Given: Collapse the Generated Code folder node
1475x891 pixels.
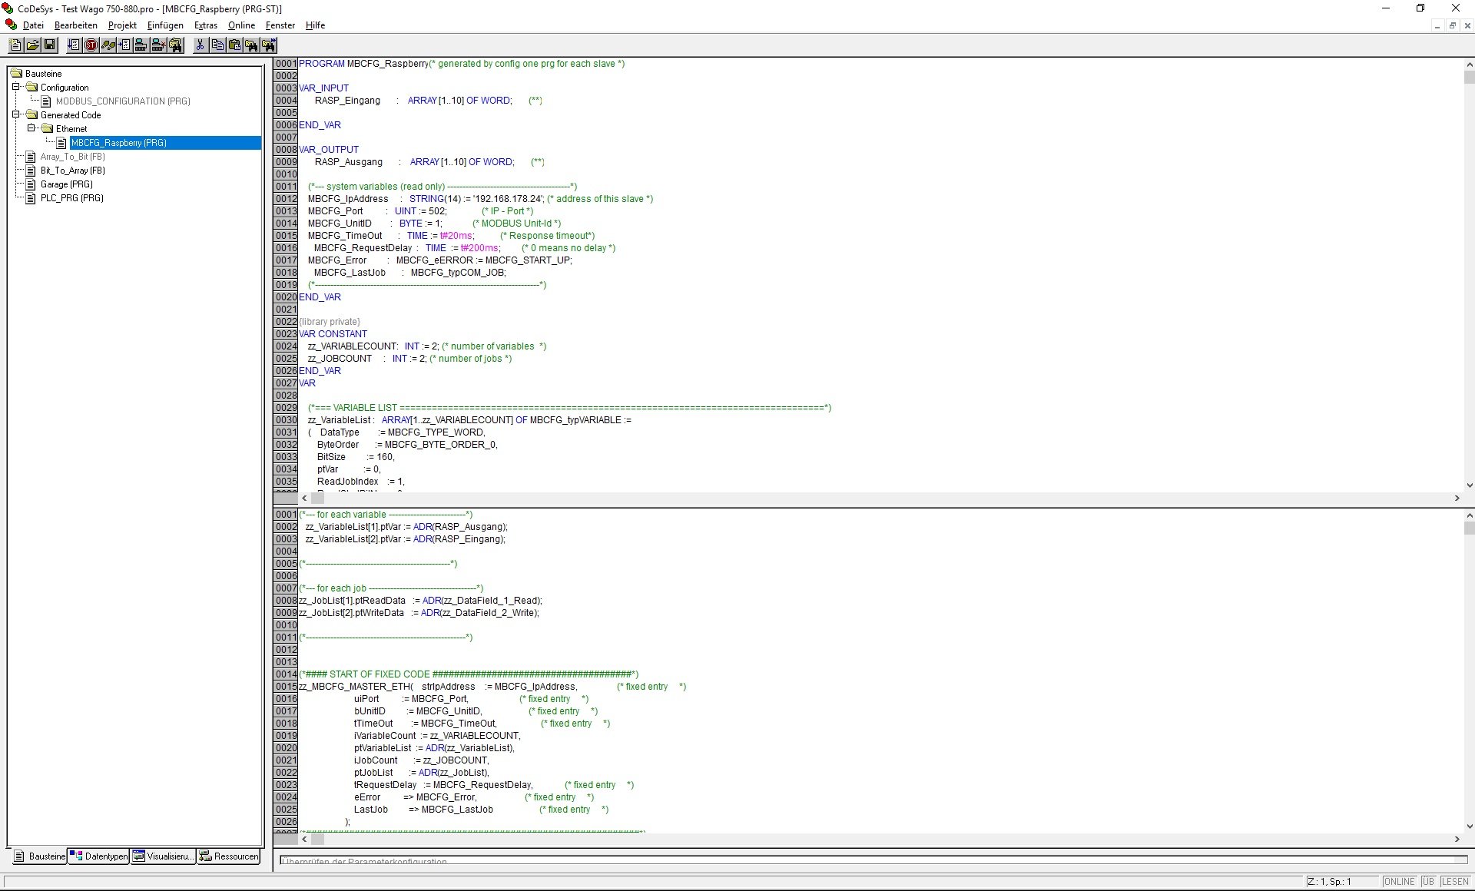Looking at the screenshot, I should [15, 114].
